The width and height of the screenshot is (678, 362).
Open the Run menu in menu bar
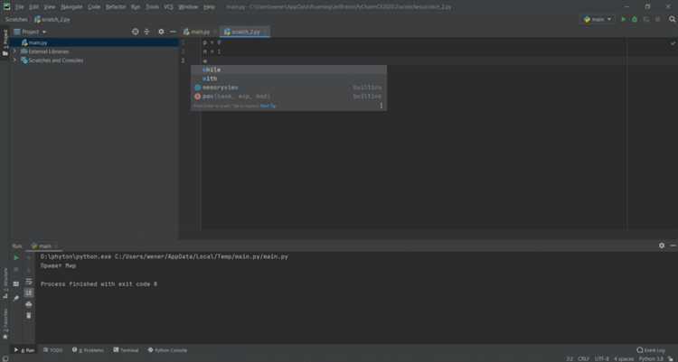136,7
